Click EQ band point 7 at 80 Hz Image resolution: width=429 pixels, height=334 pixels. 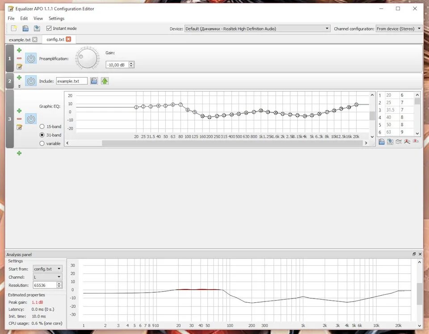181,105
